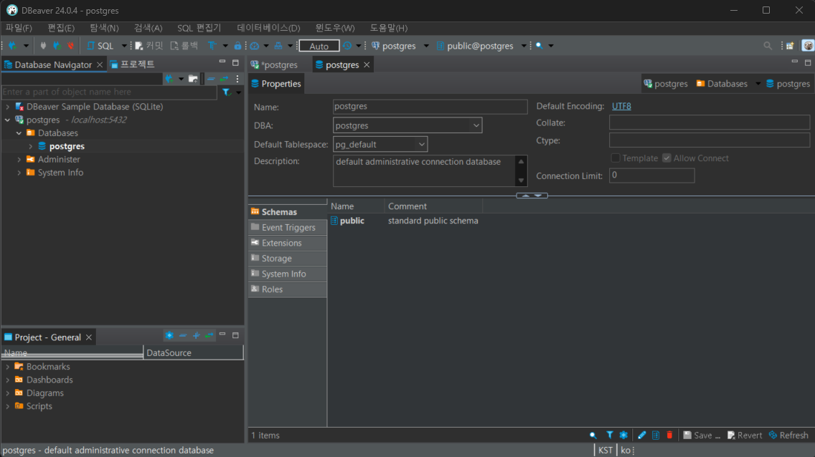
Task: Close the postgres editor tab
Action: (x=367, y=65)
